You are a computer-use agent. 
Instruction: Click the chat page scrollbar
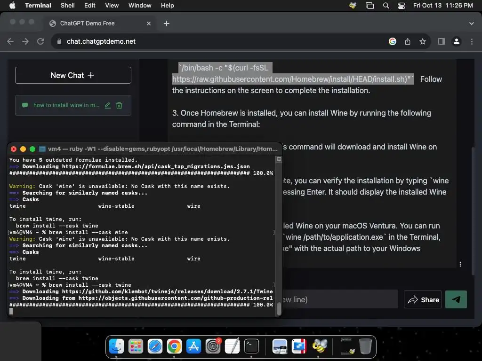pyautogui.click(x=474, y=211)
